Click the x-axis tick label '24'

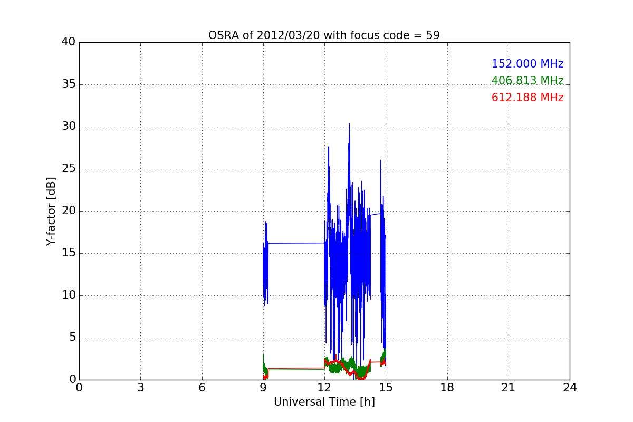(x=570, y=388)
